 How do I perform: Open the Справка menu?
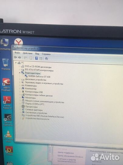46,54
